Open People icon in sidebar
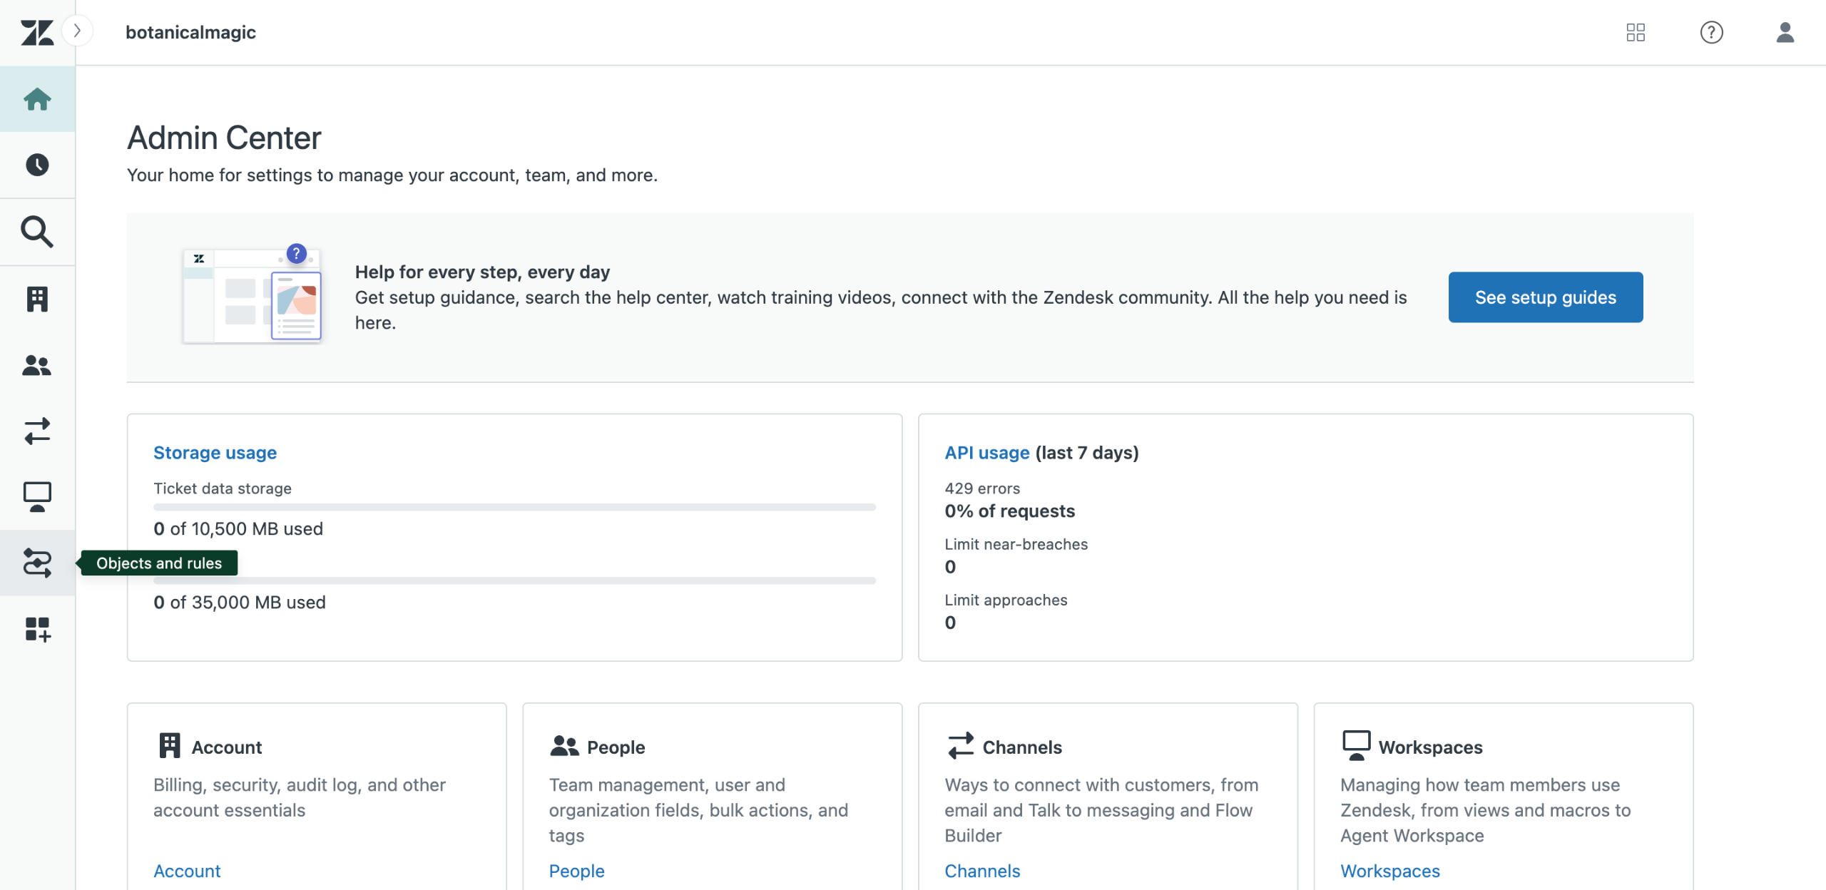 coord(37,366)
